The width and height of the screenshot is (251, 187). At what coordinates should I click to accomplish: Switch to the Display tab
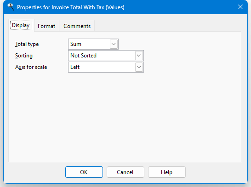point(21,25)
